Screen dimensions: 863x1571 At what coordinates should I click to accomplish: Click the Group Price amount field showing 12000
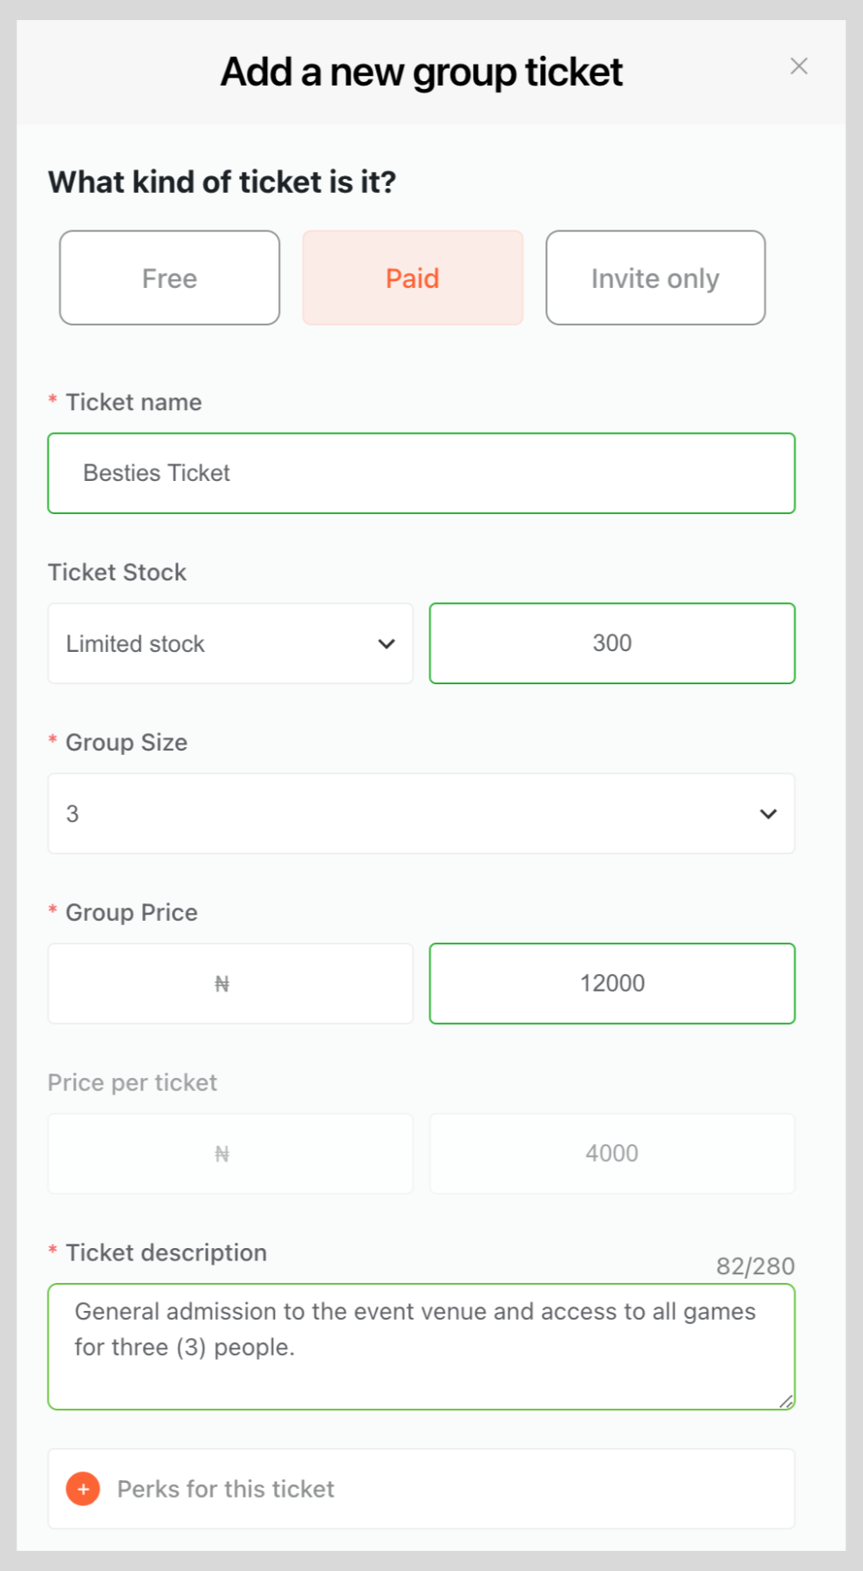[612, 984]
